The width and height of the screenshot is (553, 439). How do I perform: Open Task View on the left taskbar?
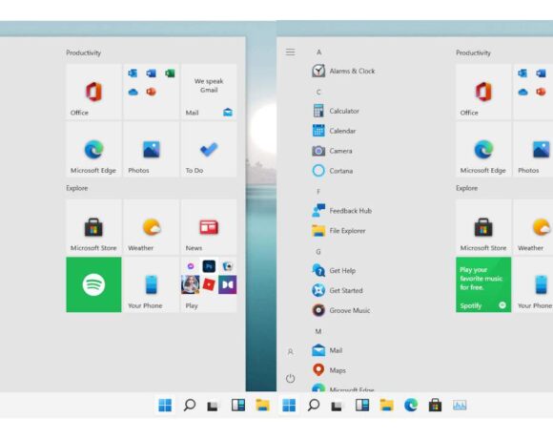click(213, 406)
